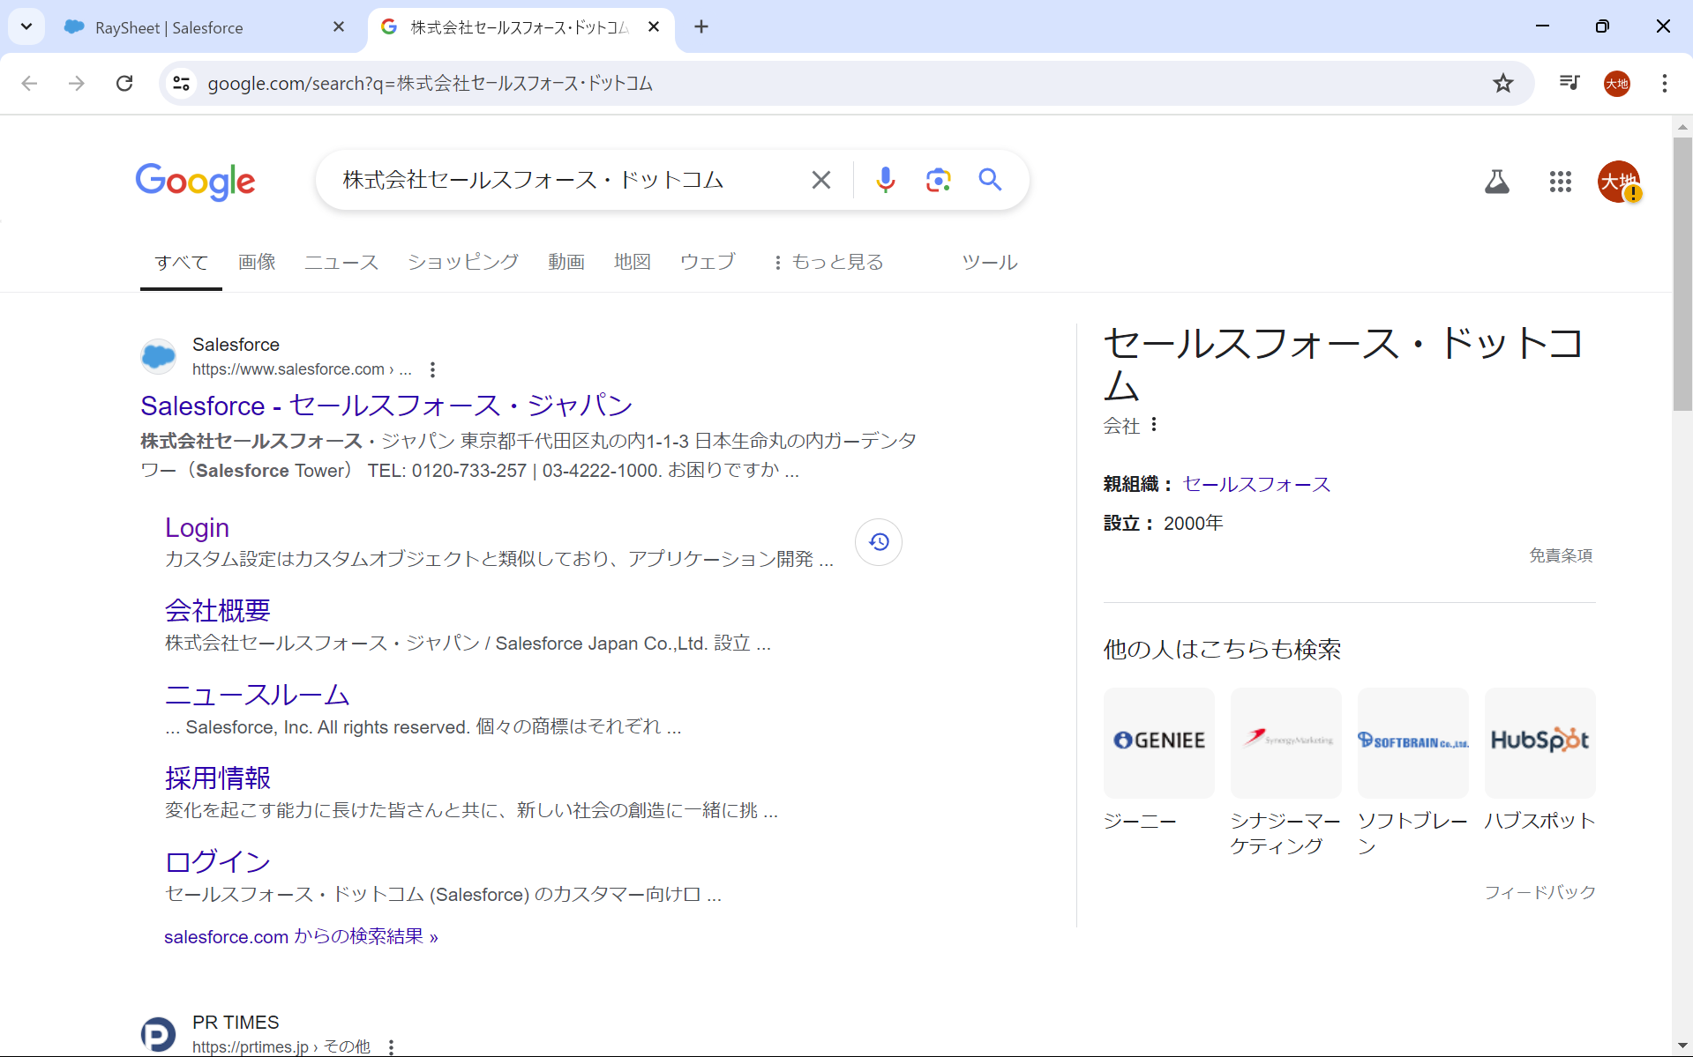
Task: Search by image with Google Lens
Action: coord(938,180)
